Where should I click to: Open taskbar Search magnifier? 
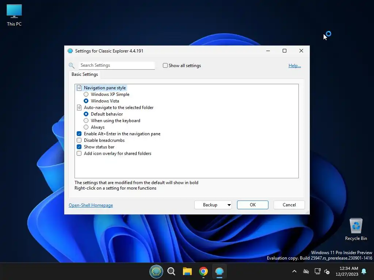tap(171, 271)
